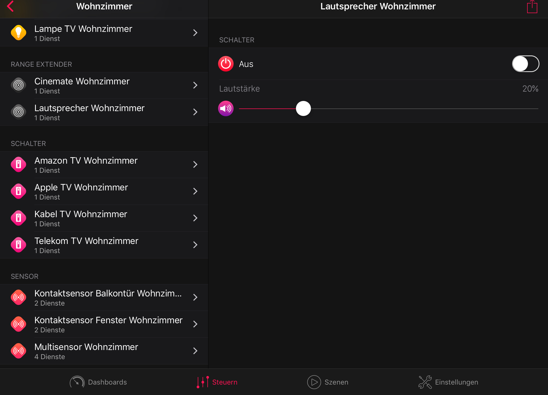Tap the Multisensor Wohnzimmer sensor icon
Viewport: 548px width, 395px height.
click(18, 351)
